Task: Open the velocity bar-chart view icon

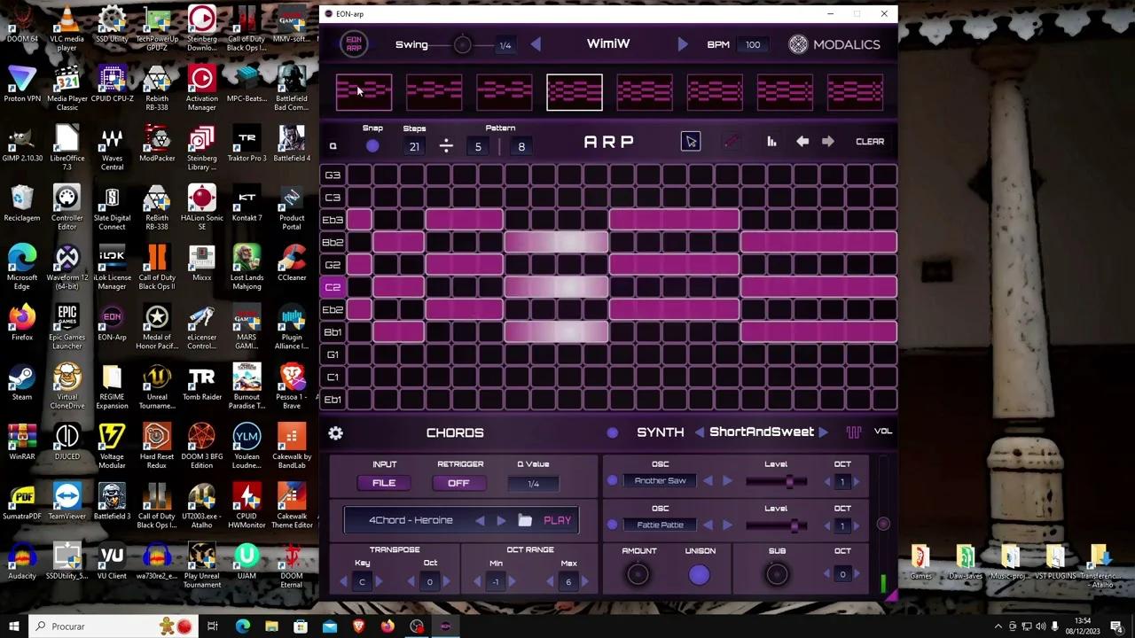Action: coord(771,141)
